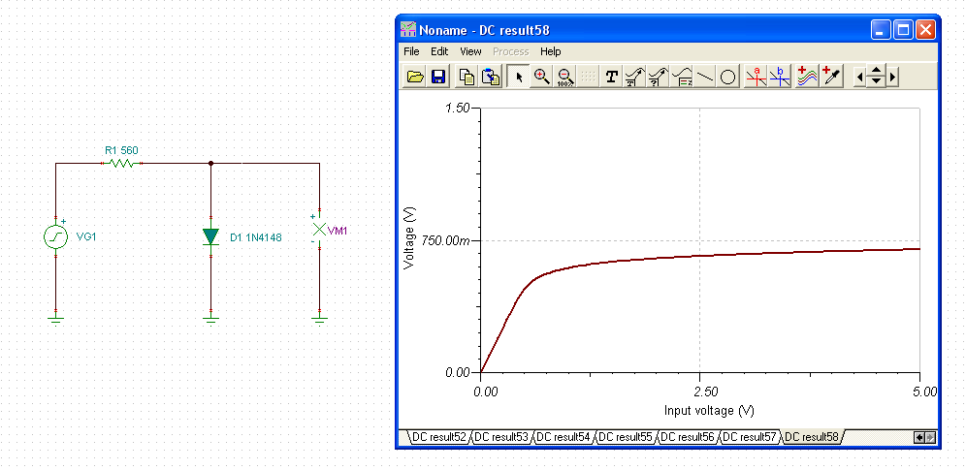Copy the diagram to clipboard
Viewport: 966px width, 470px height.
[467, 77]
